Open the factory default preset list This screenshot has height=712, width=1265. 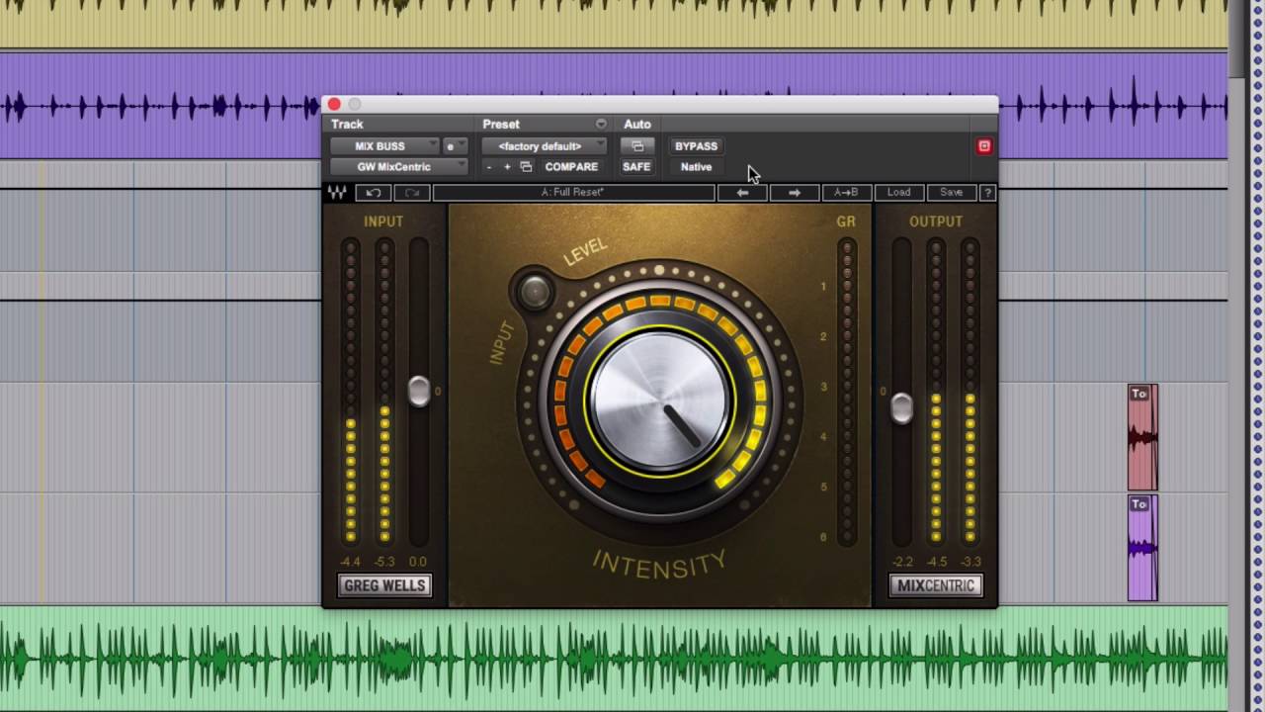pyautogui.click(x=545, y=146)
